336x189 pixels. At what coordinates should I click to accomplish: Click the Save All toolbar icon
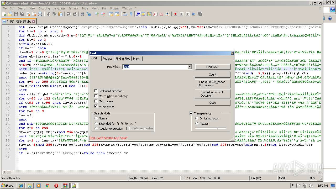click(22, 14)
